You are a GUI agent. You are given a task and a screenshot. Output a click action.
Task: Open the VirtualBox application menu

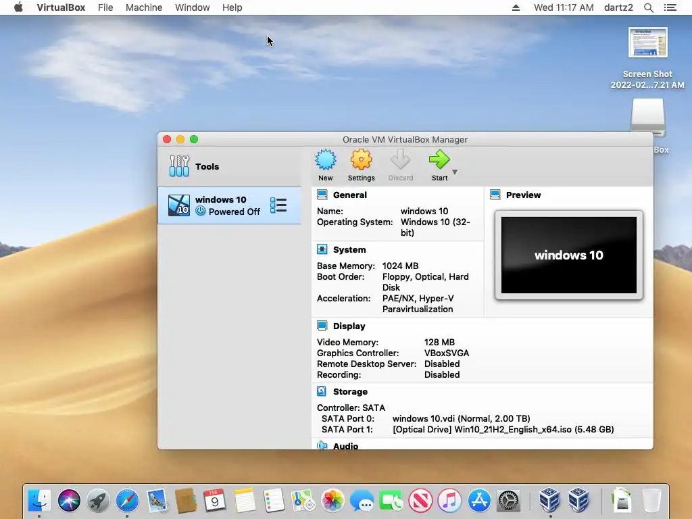[61, 7]
